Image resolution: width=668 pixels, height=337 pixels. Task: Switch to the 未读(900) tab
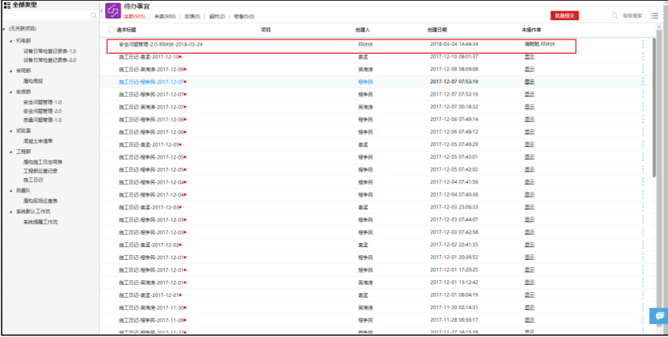[165, 17]
